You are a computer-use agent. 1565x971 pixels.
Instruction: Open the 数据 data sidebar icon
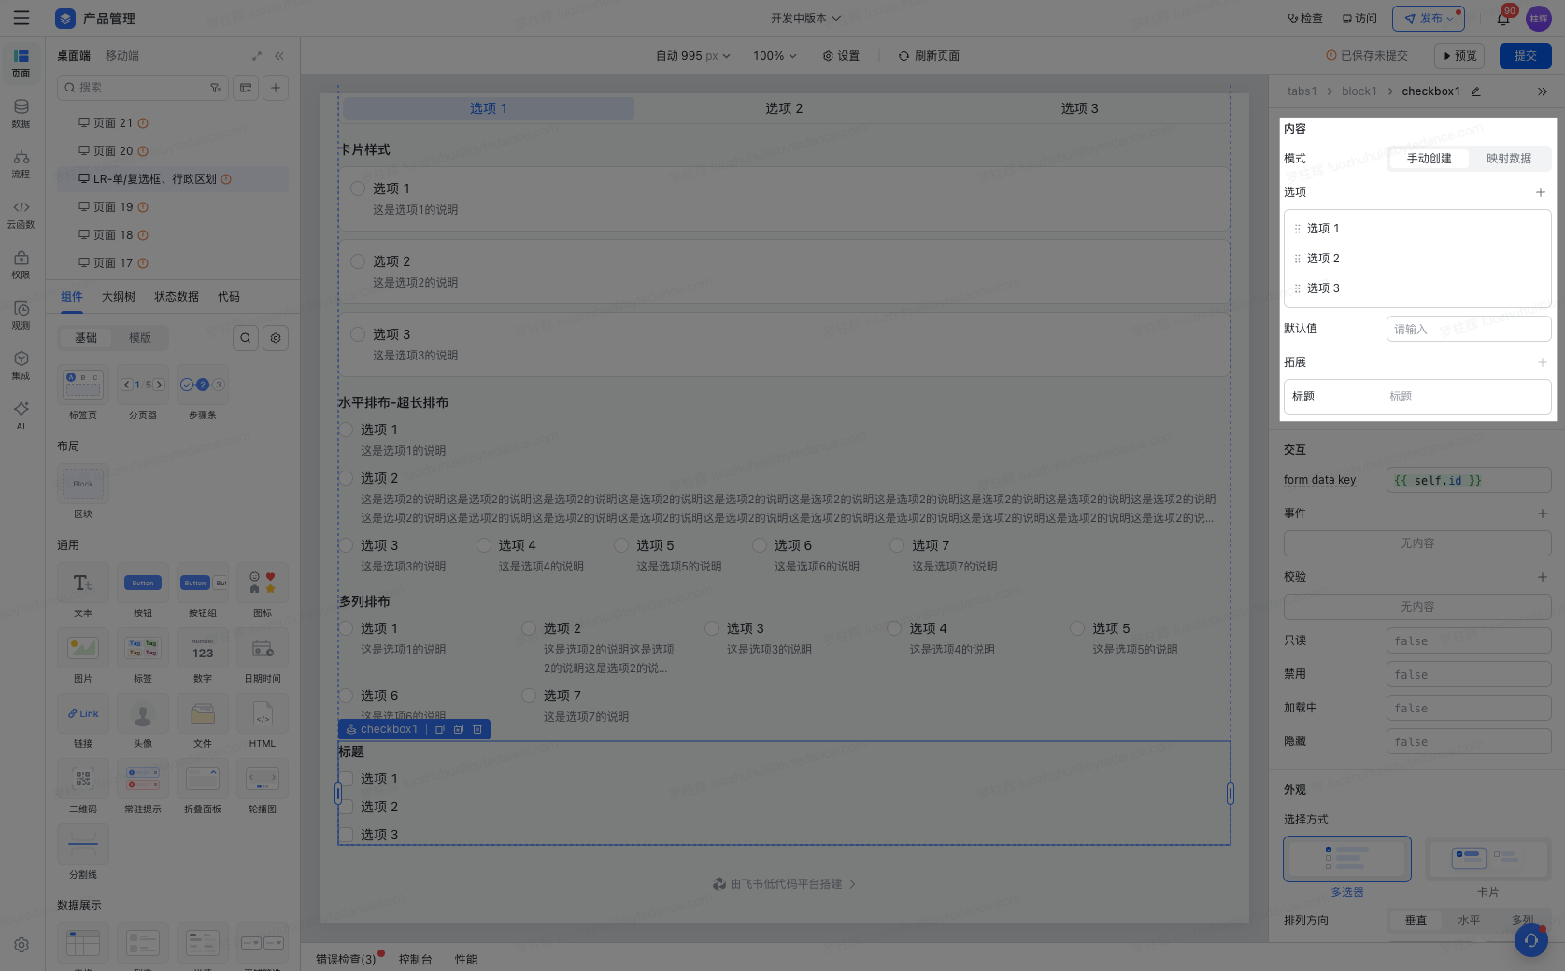(x=21, y=114)
